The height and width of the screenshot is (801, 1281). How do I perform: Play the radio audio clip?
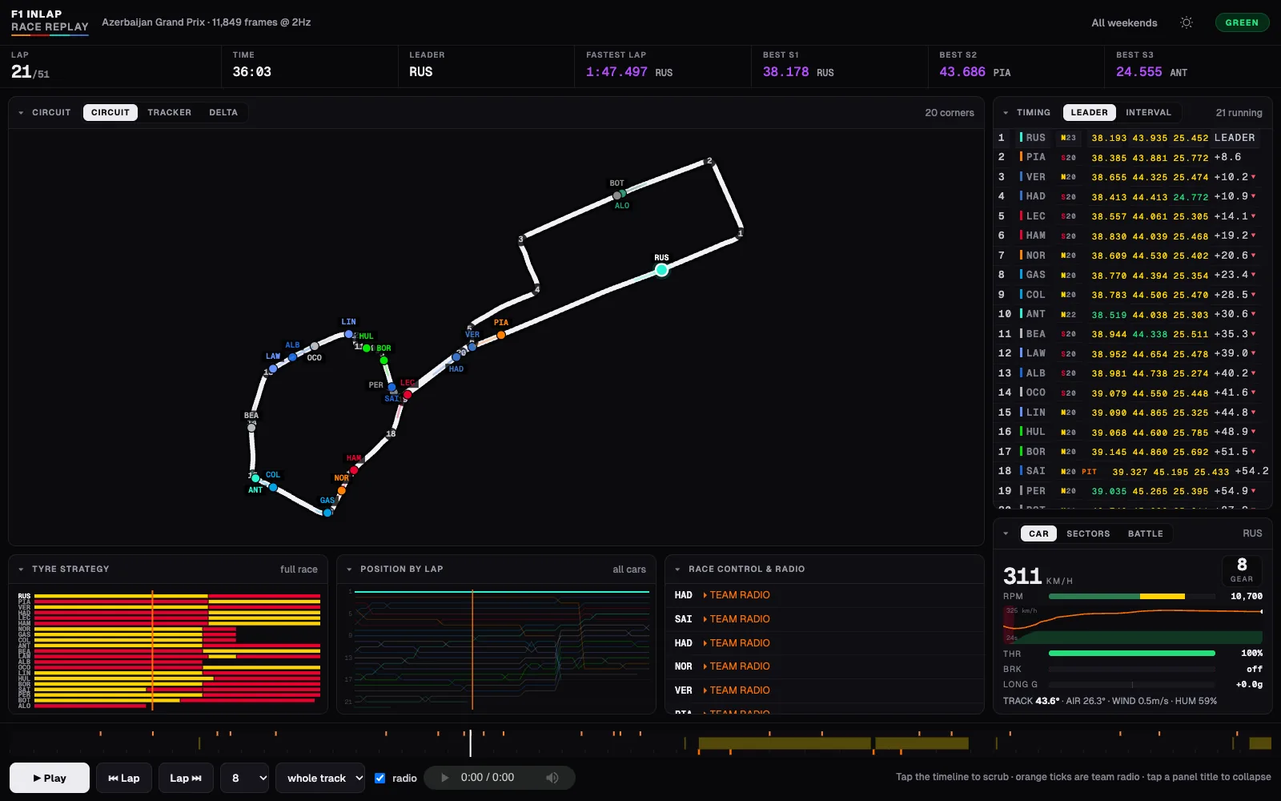click(445, 778)
